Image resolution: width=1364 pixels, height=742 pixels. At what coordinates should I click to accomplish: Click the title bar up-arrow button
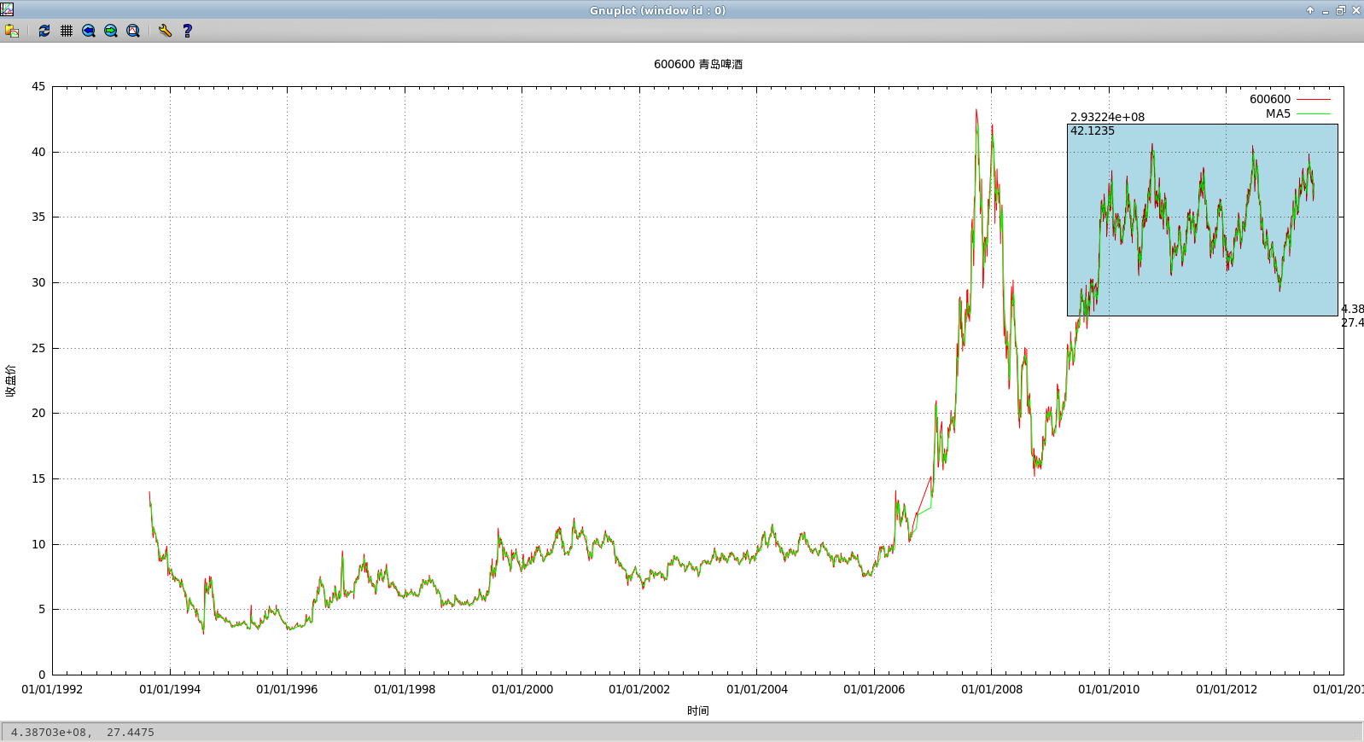coord(1310,10)
